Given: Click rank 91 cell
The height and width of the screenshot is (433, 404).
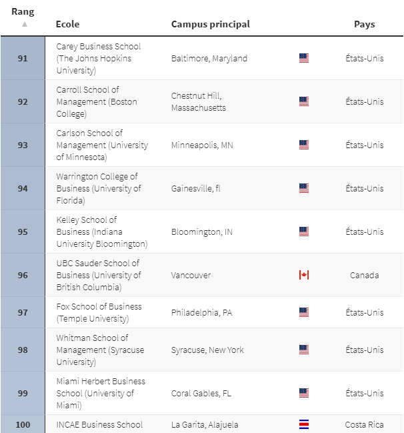Looking at the screenshot, I should click(x=23, y=58).
